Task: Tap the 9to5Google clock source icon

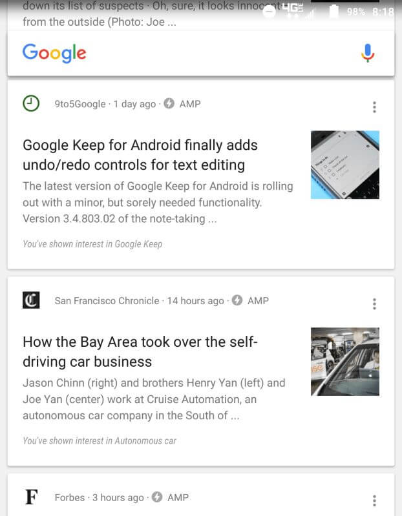Action: coord(30,103)
